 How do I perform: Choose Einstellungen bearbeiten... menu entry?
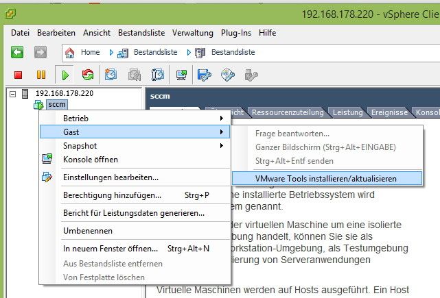[x=135, y=177]
